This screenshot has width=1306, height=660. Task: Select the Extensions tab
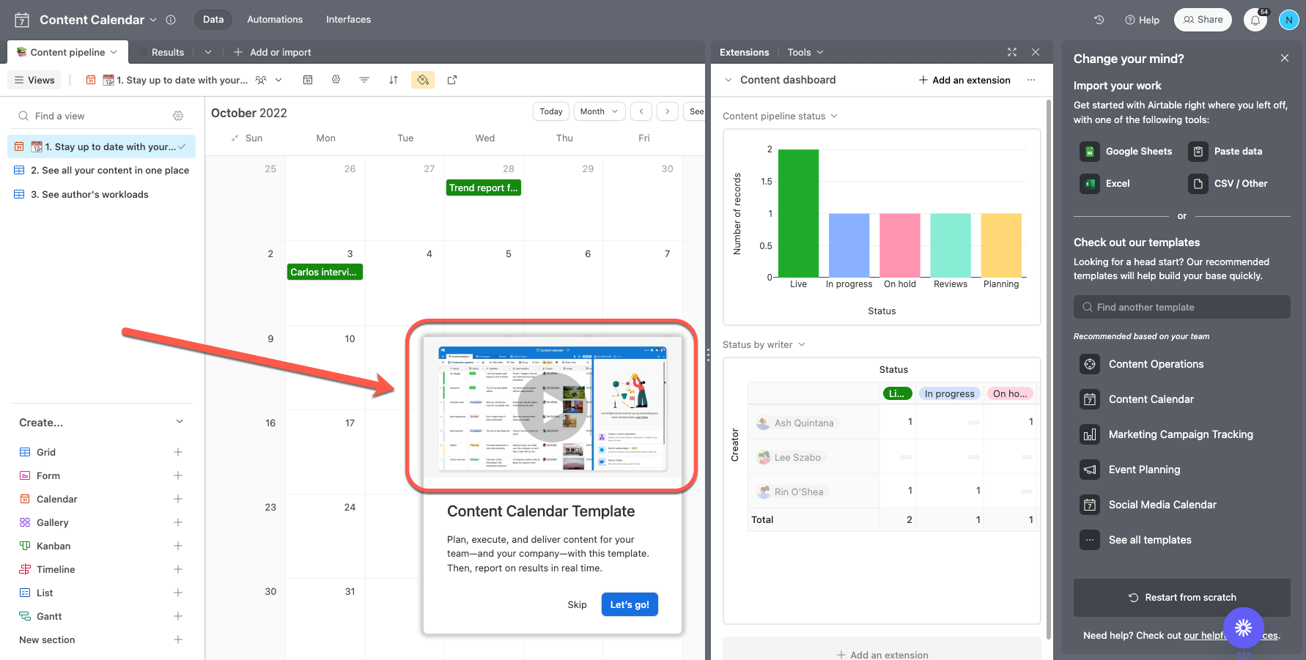pyautogui.click(x=745, y=52)
